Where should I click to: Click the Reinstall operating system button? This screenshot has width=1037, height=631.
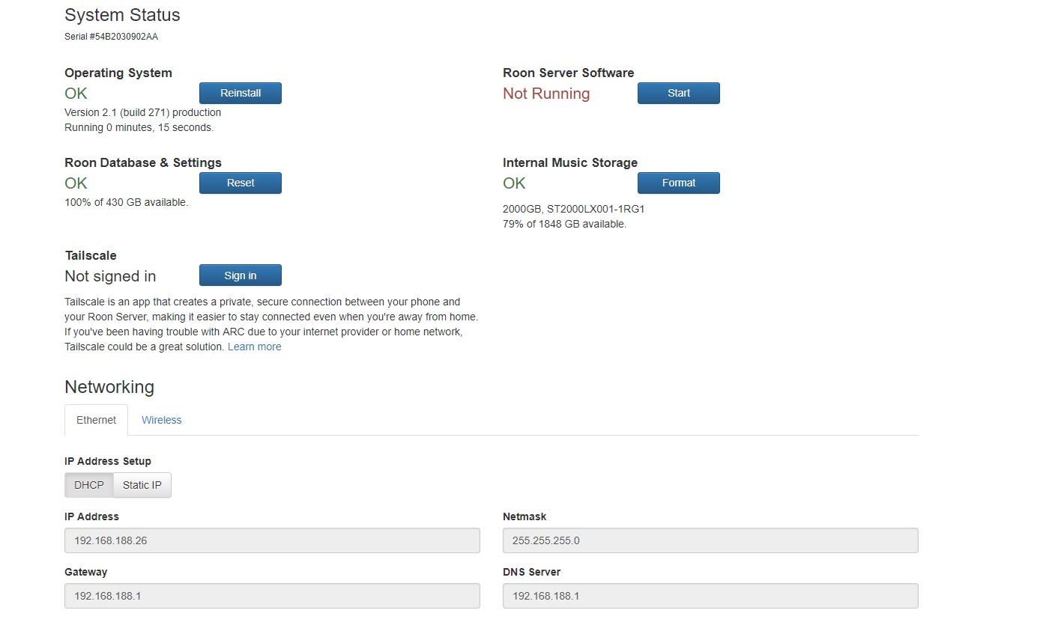click(x=241, y=93)
